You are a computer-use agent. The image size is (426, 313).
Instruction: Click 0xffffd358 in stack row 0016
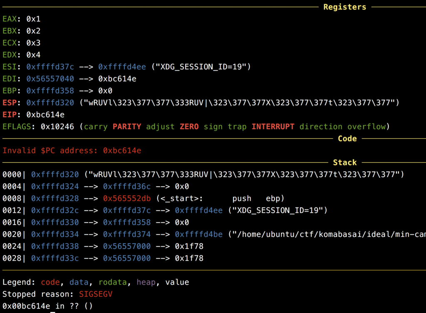[x=126, y=222]
